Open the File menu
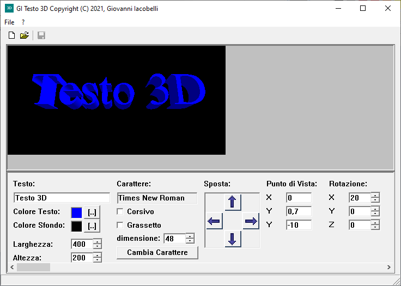Viewport: 401px width, 286px height. pos(9,22)
